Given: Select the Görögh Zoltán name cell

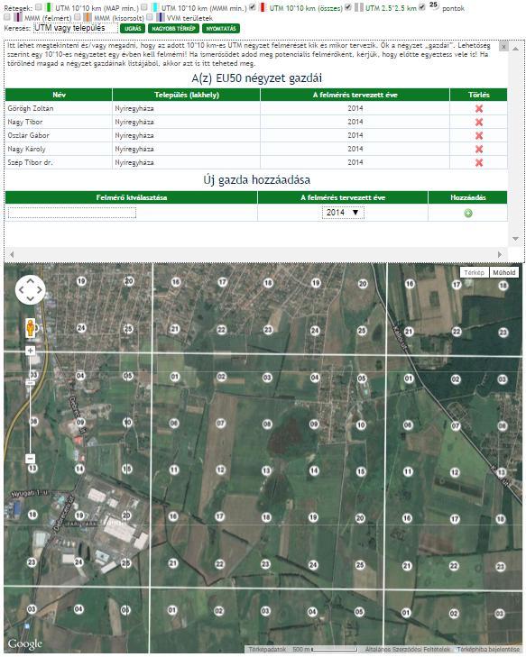Looking at the screenshot, I should (x=59, y=108).
